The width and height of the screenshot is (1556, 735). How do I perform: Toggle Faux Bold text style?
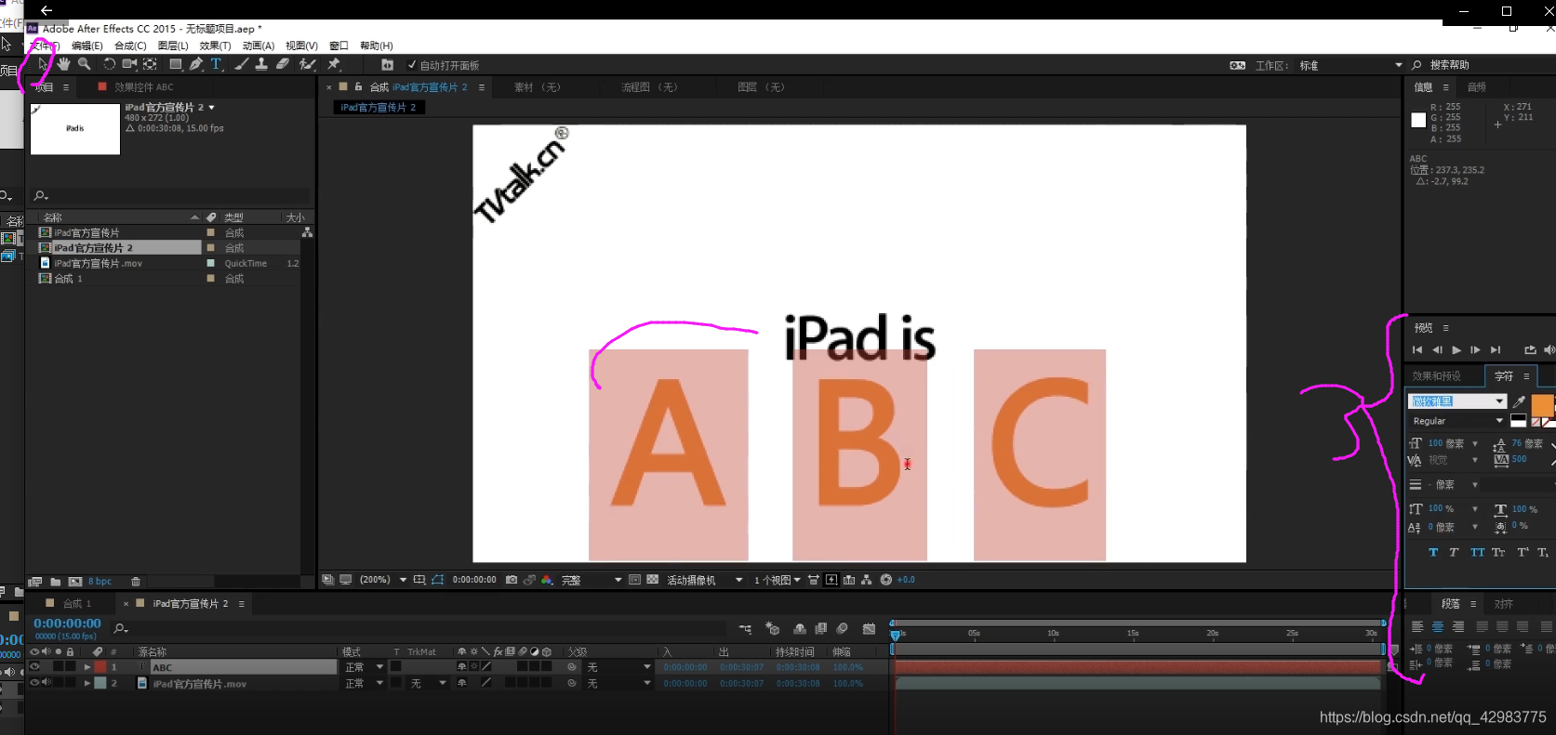1433,552
